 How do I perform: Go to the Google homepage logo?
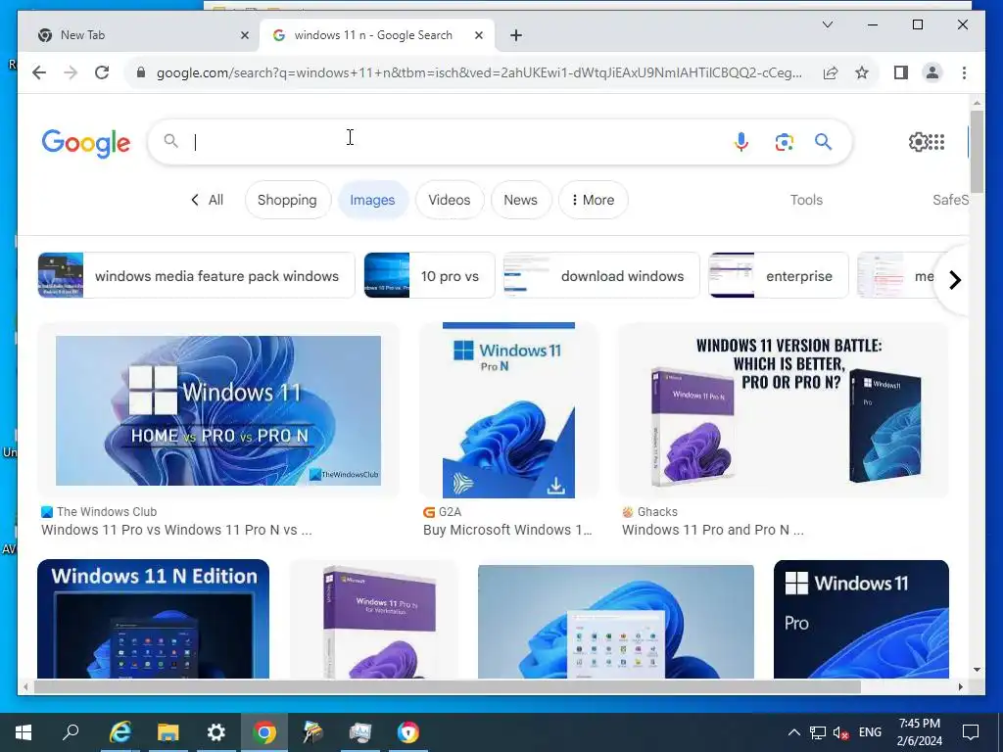86,143
